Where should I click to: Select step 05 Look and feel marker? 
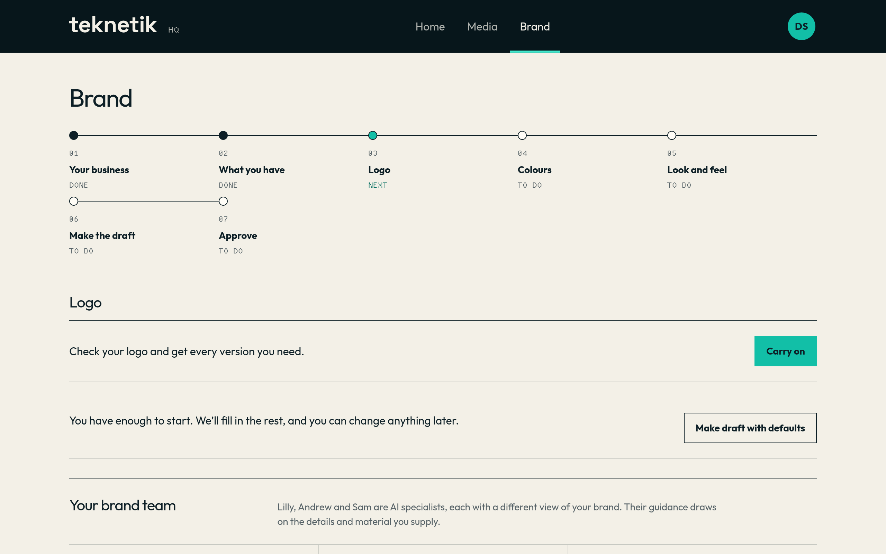[671, 136]
